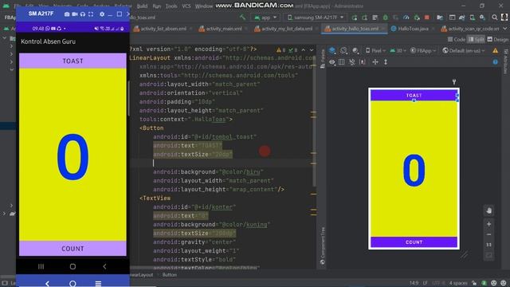Click the night mode icon in the design toolbar
Screen dimensions: 510x287
(x=355, y=50)
